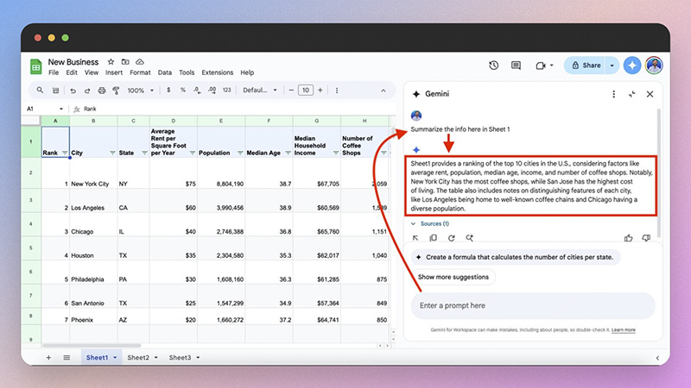Click the search menus magnifier icon
Viewport: 691px width, 388px height.
click(x=40, y=91)
